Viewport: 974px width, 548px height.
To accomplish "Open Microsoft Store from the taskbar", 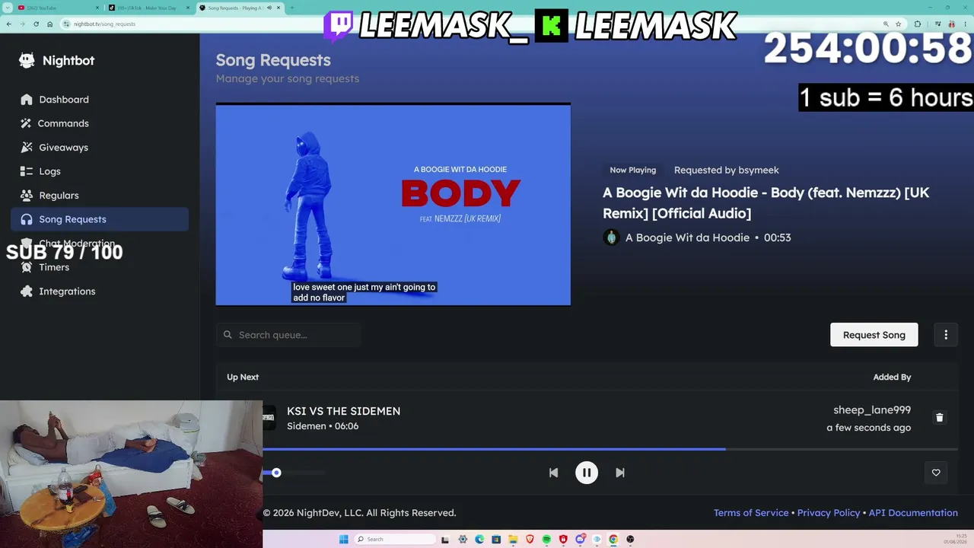I will click(496, 540).
